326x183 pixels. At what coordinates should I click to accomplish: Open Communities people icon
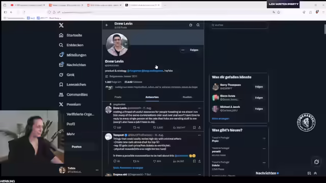[x=61, y=95]
